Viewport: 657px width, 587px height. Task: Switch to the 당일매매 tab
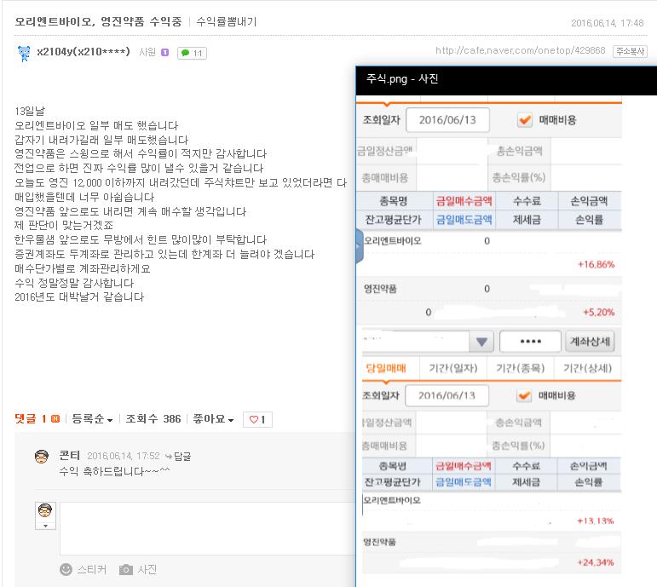point(386,368)
